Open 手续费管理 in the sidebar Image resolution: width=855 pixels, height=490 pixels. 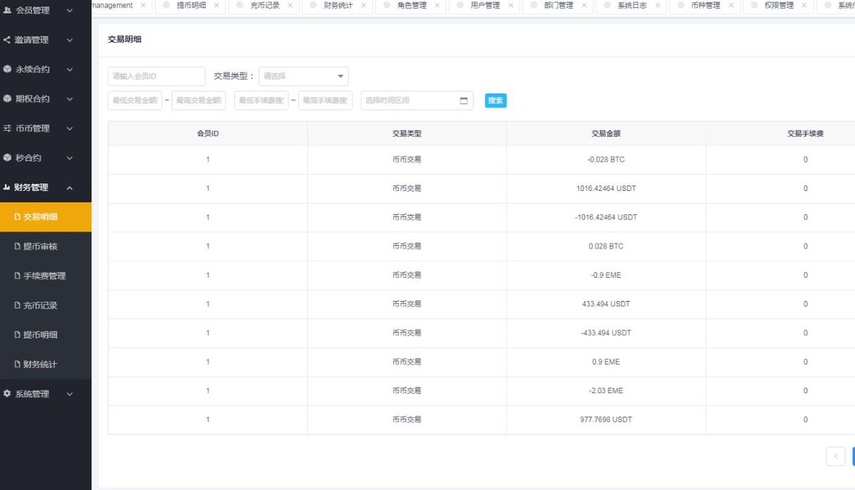(46, 276)
